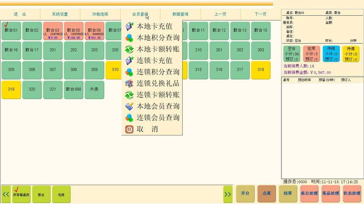
Task: Click the 点菜 button
Action: (267, 194)
